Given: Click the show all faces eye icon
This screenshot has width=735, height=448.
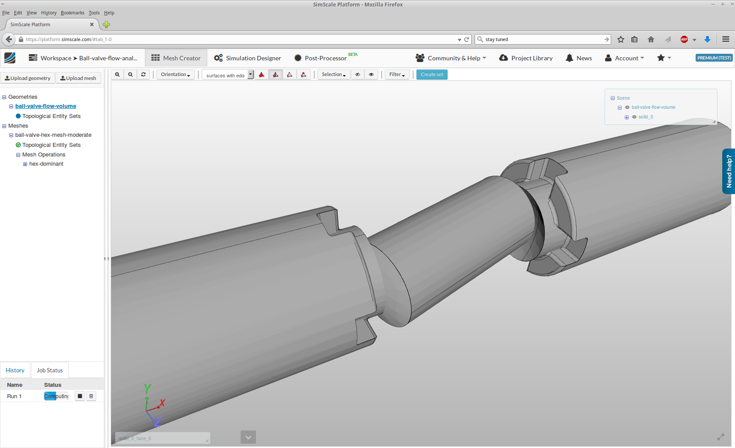Looking at the screenshot, I should coord(371,74).
